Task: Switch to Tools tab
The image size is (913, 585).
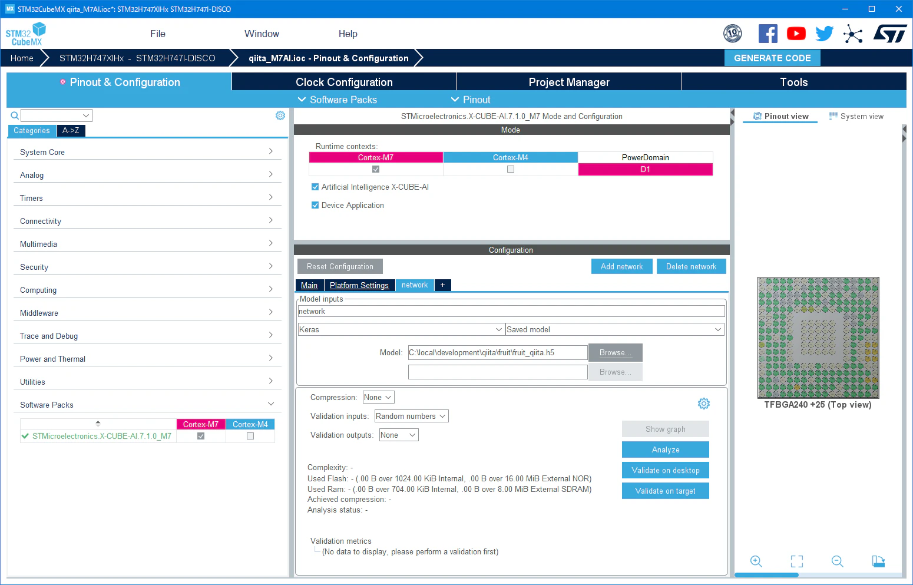Action: coord(794,82)
